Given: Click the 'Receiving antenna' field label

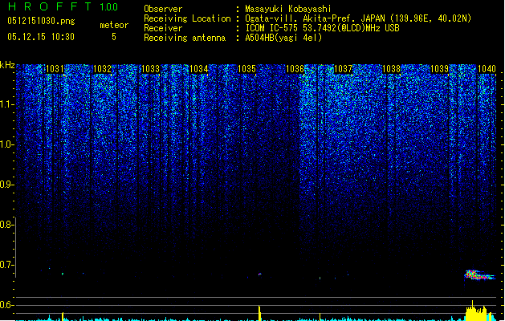Looking at the screenshot, I should point(185,38).
